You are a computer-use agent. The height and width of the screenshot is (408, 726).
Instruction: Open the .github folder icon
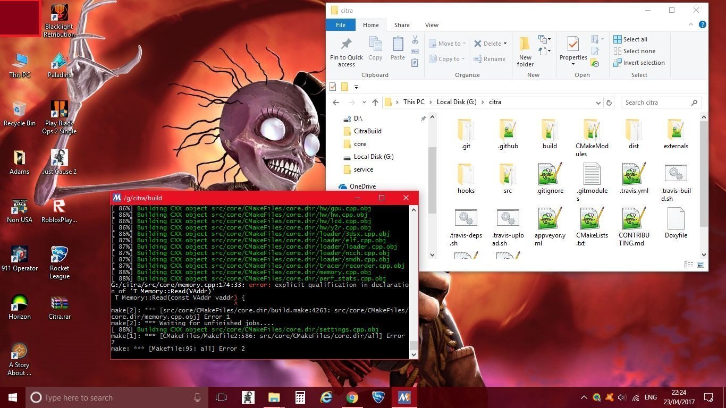tap(508, 130)
